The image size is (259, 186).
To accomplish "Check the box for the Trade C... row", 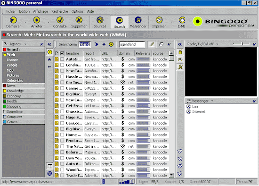I will [62, 176].
